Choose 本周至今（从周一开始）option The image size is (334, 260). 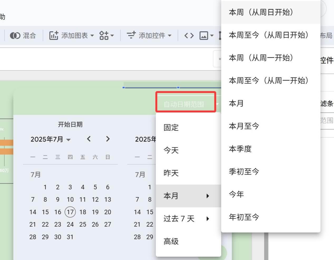[268, 81]
